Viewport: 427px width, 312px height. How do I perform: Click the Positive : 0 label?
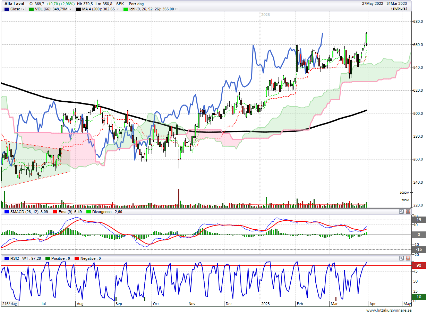tap(61, 258)
